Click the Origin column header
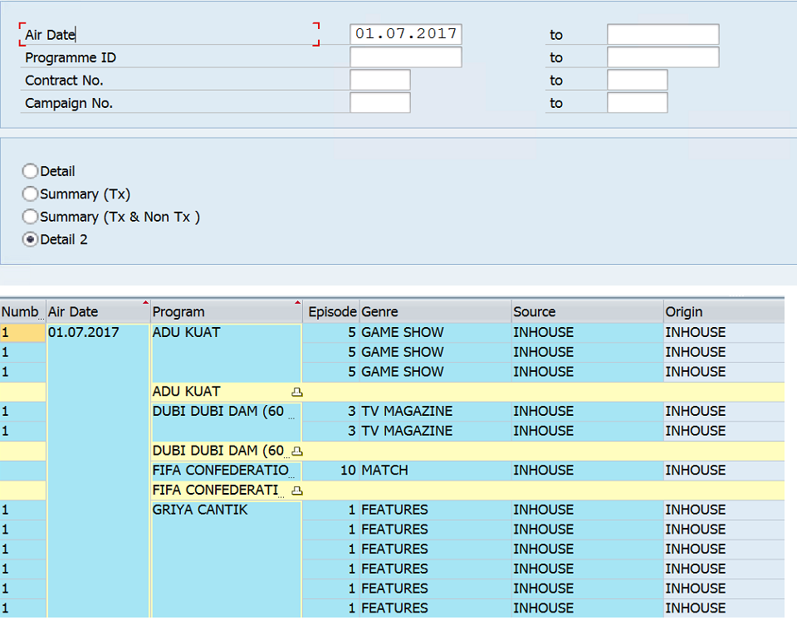 coord(724,311)
